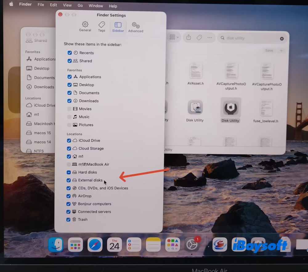Toggle the Connected servers checkbox
Screen dimensions: 308x272
pos(68,212)
